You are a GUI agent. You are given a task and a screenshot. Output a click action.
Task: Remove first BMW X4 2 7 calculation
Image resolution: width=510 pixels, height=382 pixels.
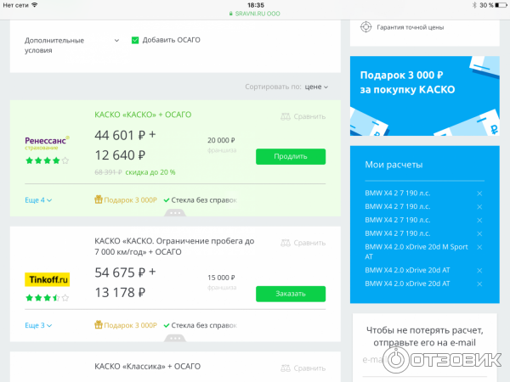click(x=479, y=194)
